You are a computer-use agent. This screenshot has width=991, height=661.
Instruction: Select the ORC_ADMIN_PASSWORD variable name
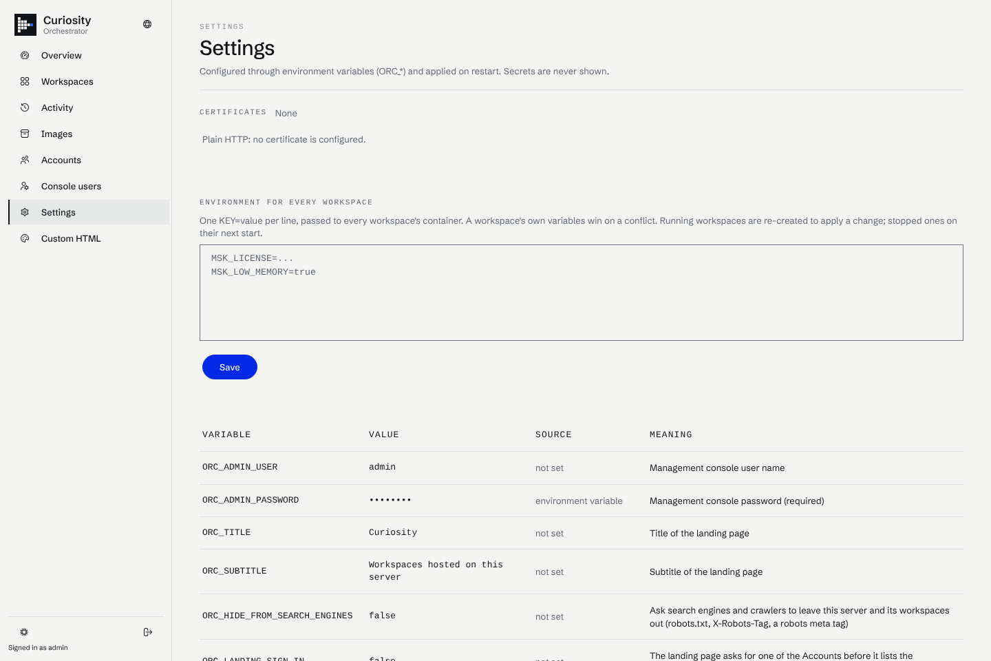251,500
